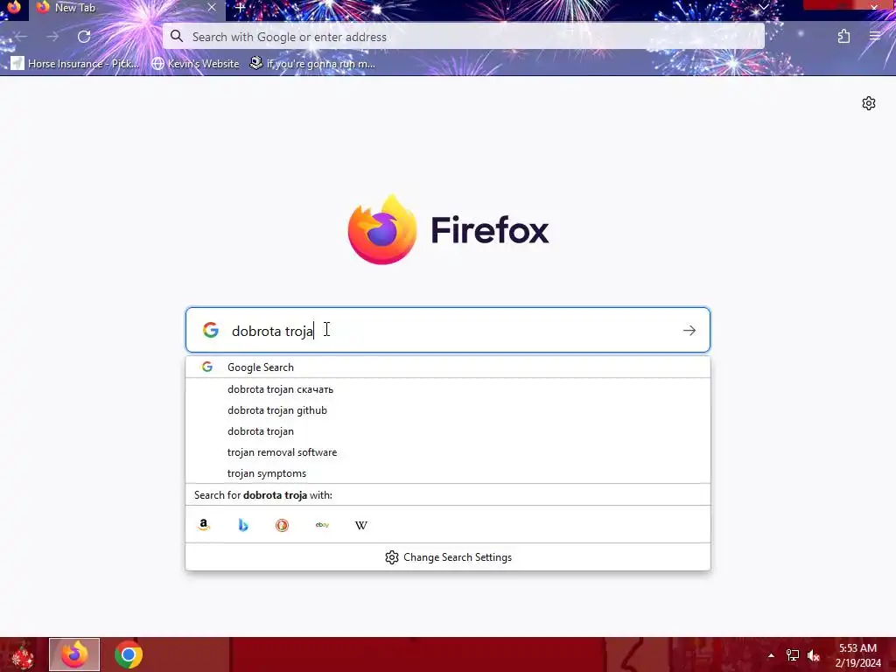Choose suggestion dobrota trojan github
The height and width of the screenshot is (672, 896).
(447, 410)
